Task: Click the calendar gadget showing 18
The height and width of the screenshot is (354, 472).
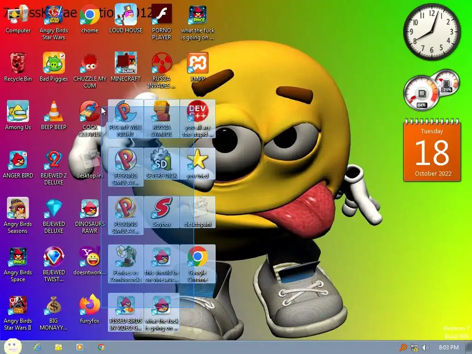Action: pyautogui.click(x=432, y=150)
